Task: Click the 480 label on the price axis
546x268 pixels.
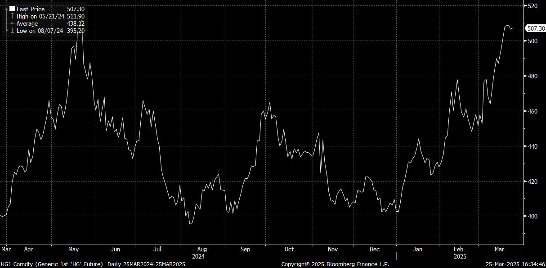Action: 533,76
